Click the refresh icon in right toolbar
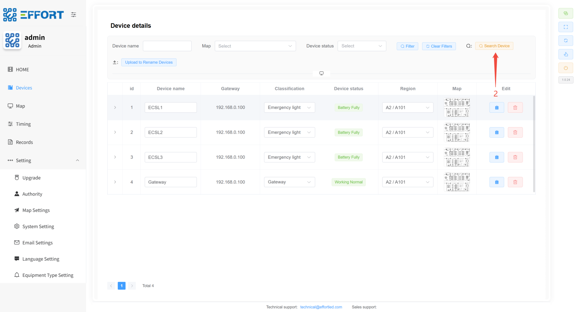The height and width of the screenshot is (312, 578). [566, 41]
